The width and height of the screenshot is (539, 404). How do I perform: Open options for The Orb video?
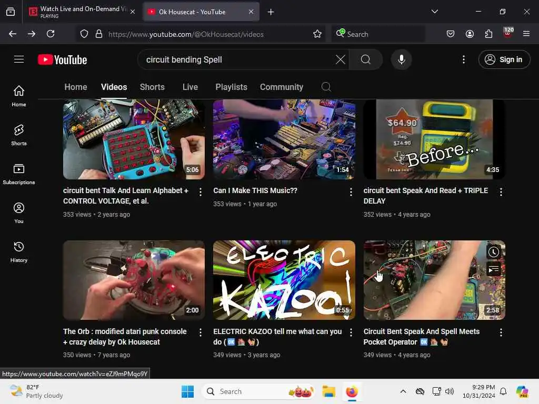(x=201, y=332)
